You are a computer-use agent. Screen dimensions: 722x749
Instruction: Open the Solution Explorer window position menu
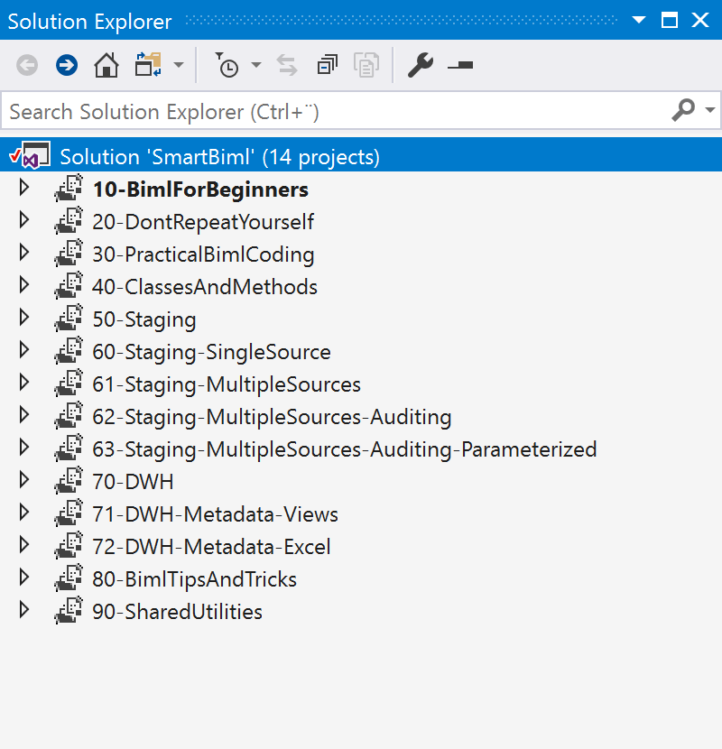pos(639,21)
